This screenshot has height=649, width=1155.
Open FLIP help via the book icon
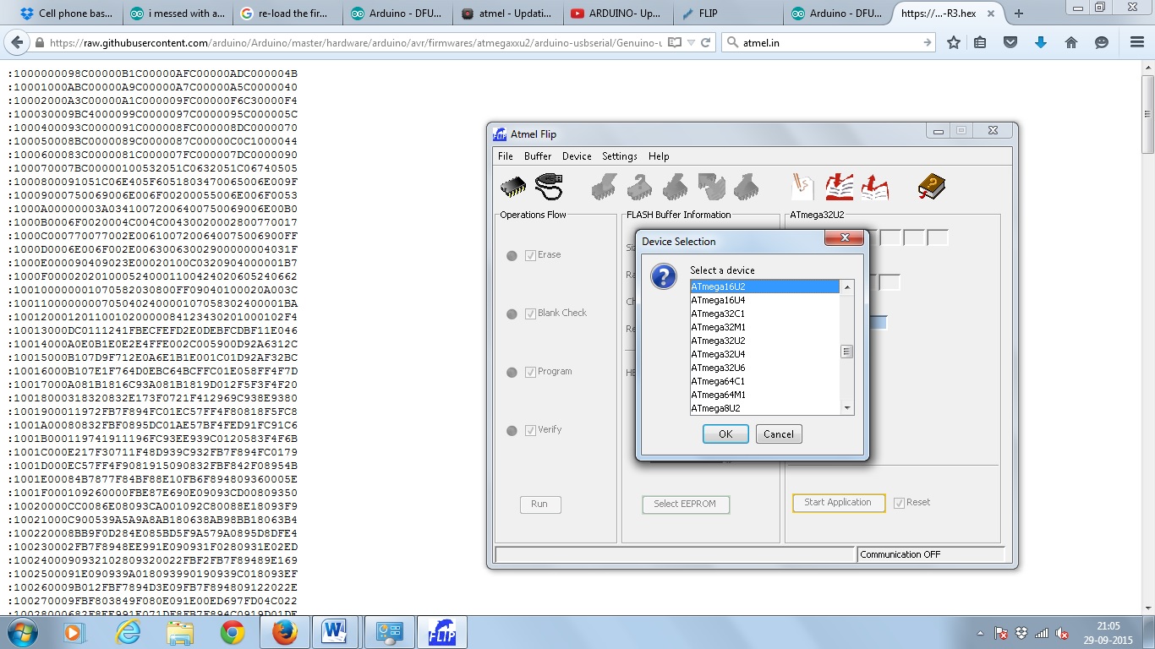pyautogui.click(x=931, y=188)
